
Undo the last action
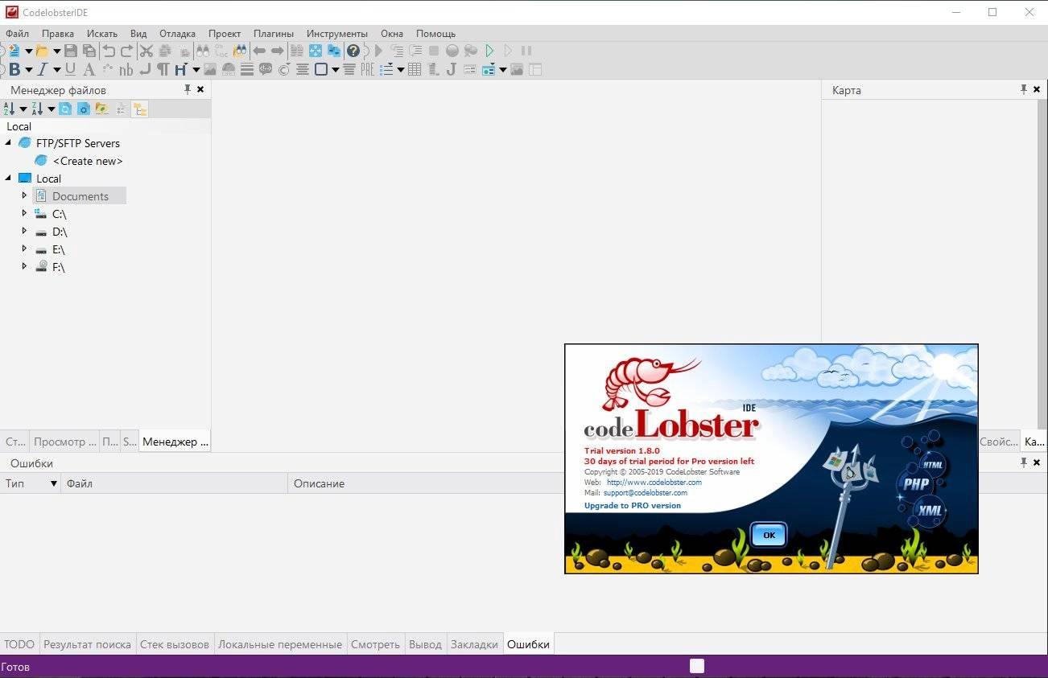pos(109,51)
